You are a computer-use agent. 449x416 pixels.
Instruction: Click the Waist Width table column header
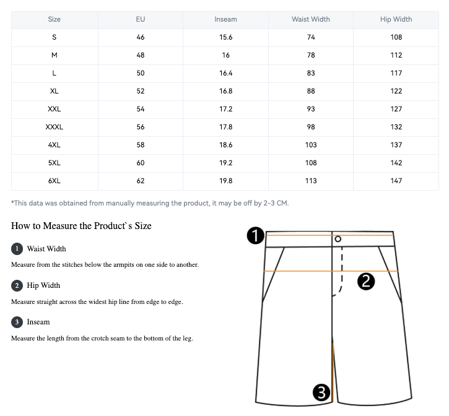(311, 19)
